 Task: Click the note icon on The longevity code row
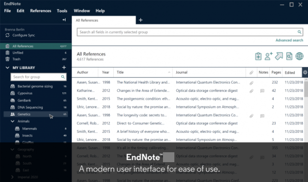262,116
